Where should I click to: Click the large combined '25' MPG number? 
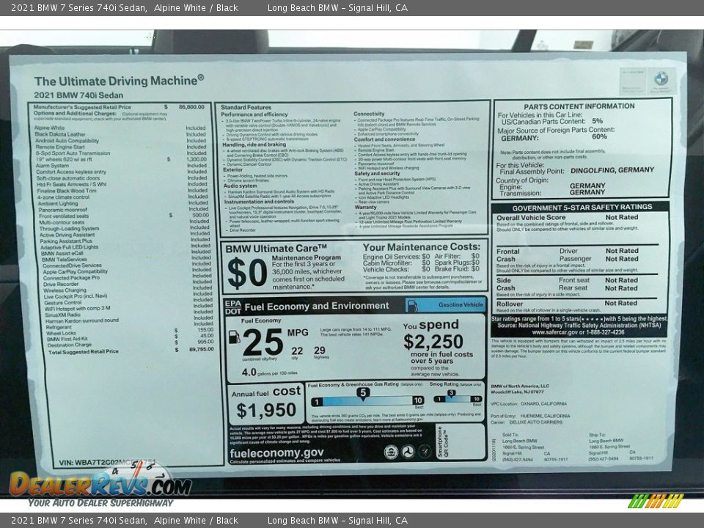[x=263, y=342]
